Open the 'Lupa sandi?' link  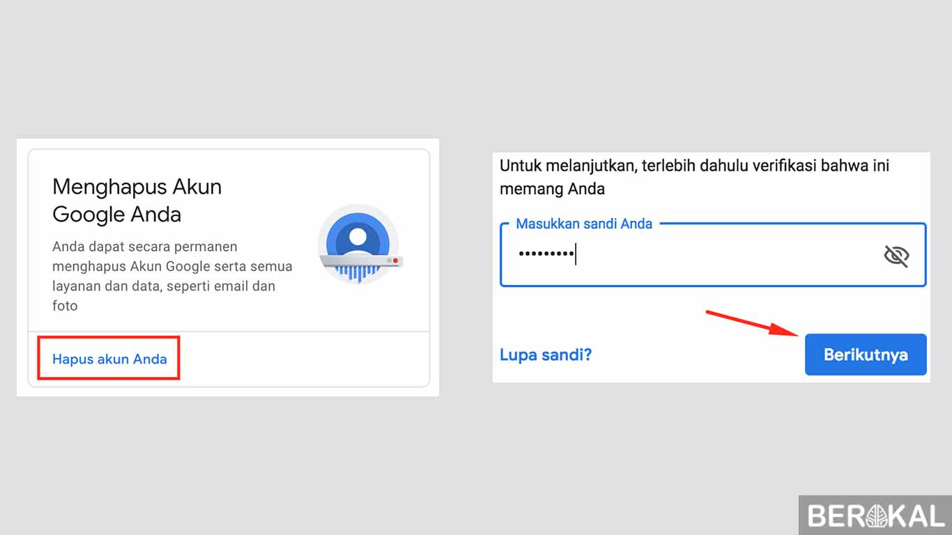pos(546,355)
